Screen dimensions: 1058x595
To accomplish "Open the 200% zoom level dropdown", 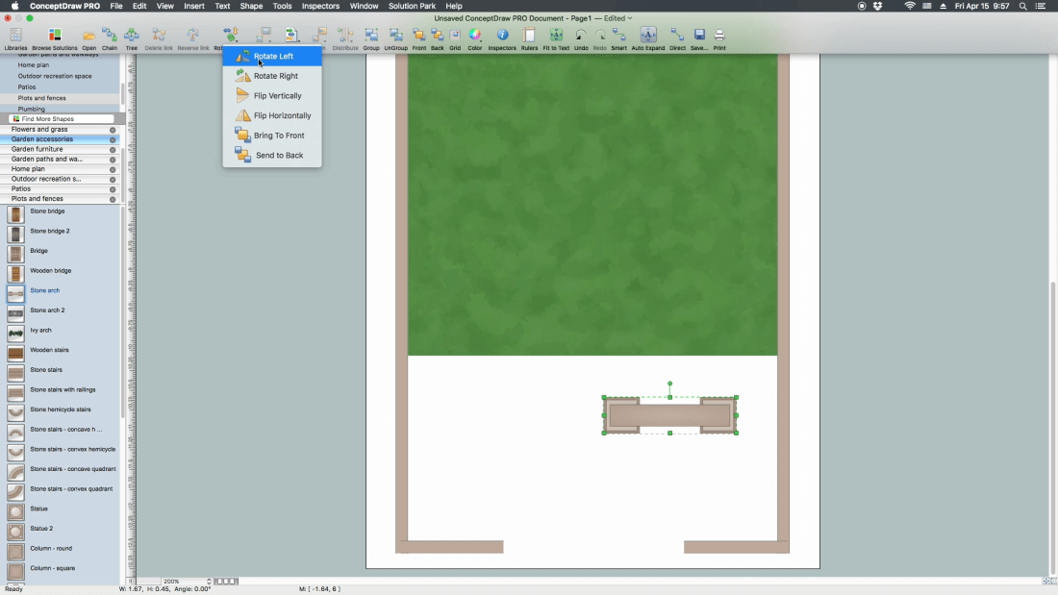I will [187, 582].
